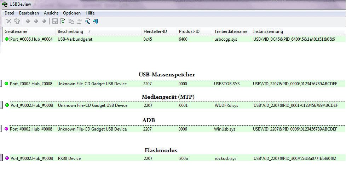The width and height of the screenshot is (346, 173).
Task: Click Port_#0002.Hub_#0008 in the USBSTOR.SYS row
Action: (x=31, y=84)
